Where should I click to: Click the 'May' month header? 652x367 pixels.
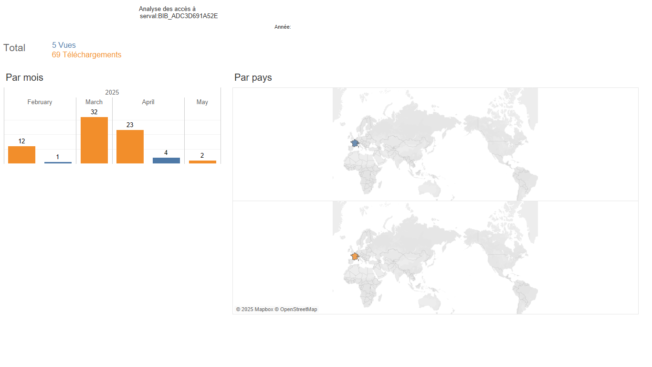tap(202, 102)
